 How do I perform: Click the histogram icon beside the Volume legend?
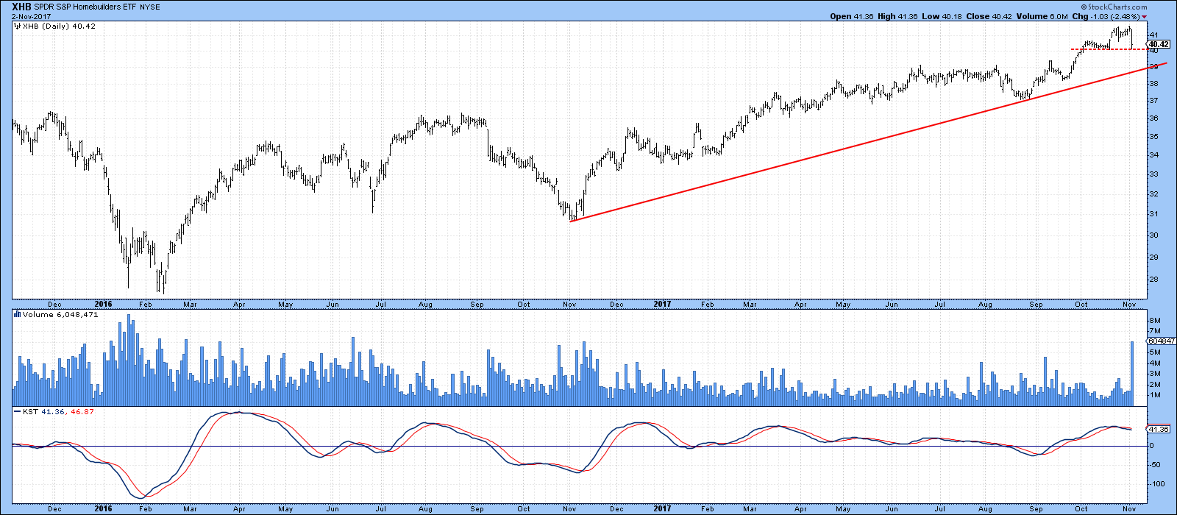click(x=18, y=314)
